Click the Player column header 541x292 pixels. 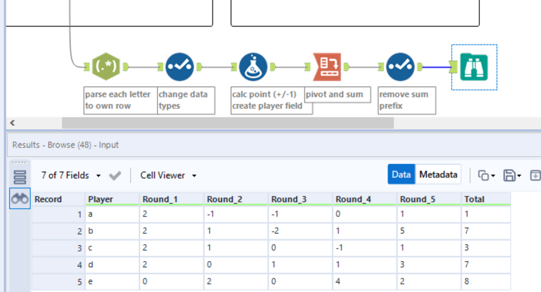pos(112,199)
